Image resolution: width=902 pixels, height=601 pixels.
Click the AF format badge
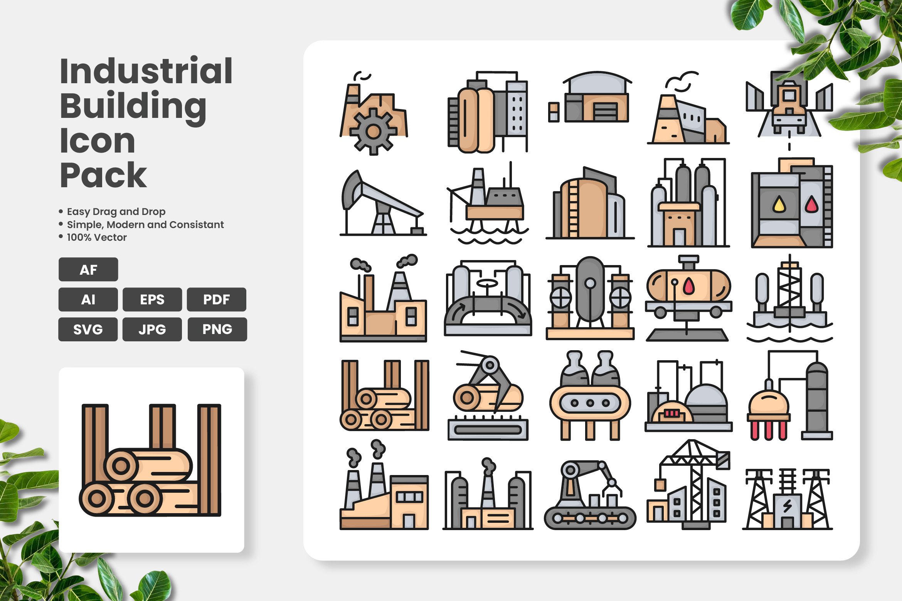(x=88, y=269)
